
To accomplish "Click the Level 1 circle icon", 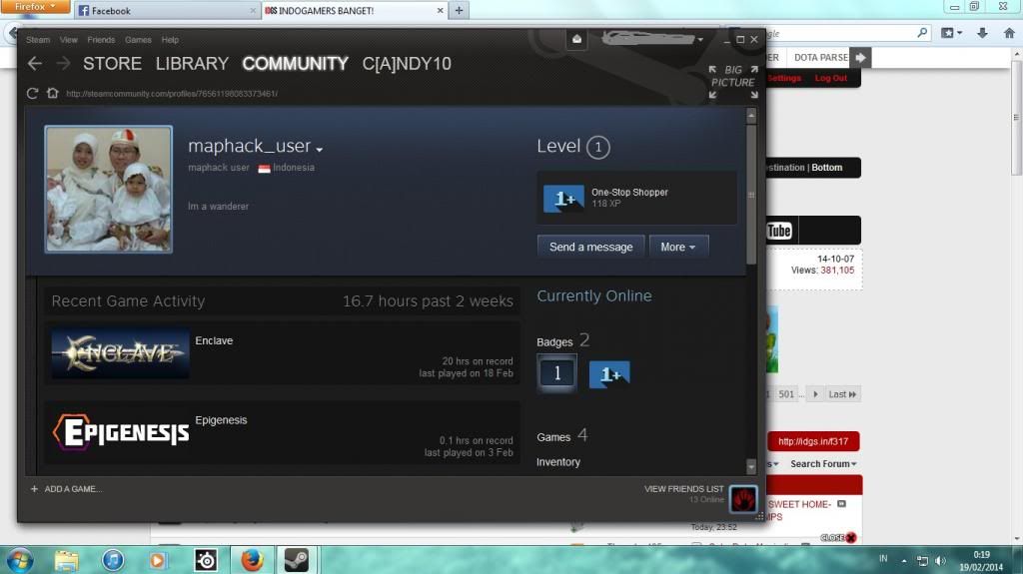I will pos(597,147).
